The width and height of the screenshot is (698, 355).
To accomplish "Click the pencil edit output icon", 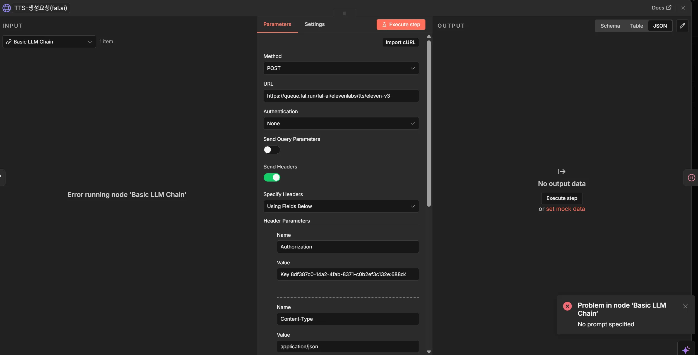I will 682,26.
